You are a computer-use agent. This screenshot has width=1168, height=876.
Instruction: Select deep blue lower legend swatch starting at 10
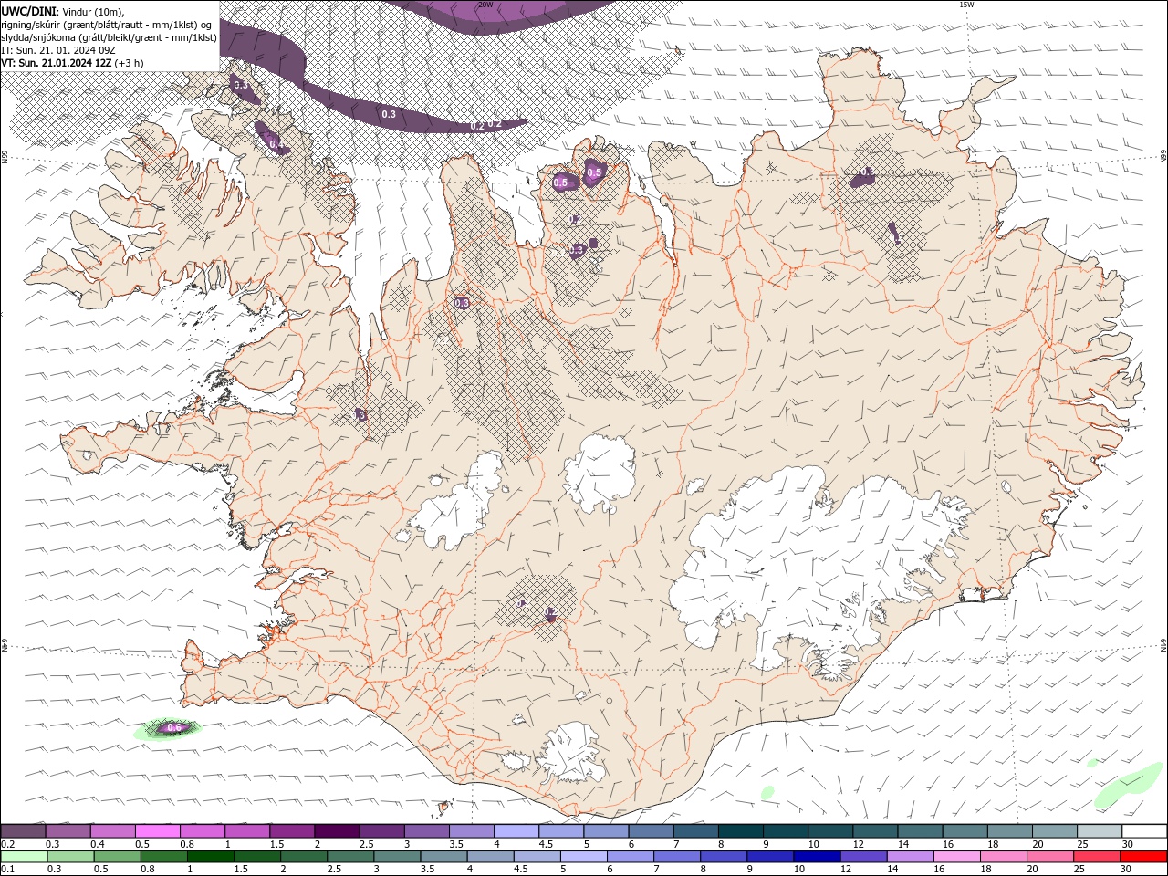pyautogui.click(x=816, y=857)
